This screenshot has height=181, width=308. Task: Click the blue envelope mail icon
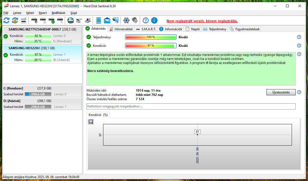pyautogui.click(x=107, y=20)
